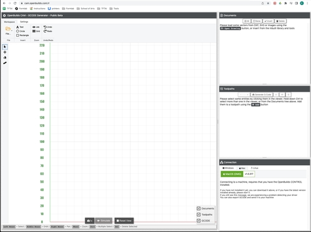Insert a Rectangle shape

click(22, 36)
